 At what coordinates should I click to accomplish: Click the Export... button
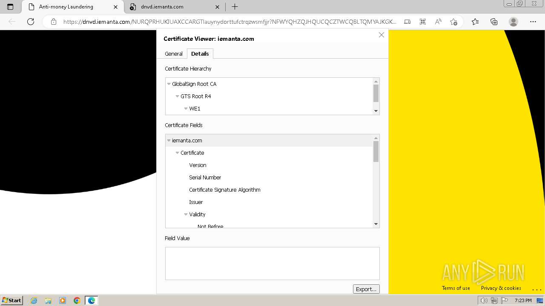point(366,289)
